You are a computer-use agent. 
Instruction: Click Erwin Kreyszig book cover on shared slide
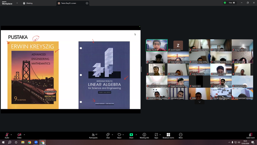pyautogui.click(x=33, y=75)
